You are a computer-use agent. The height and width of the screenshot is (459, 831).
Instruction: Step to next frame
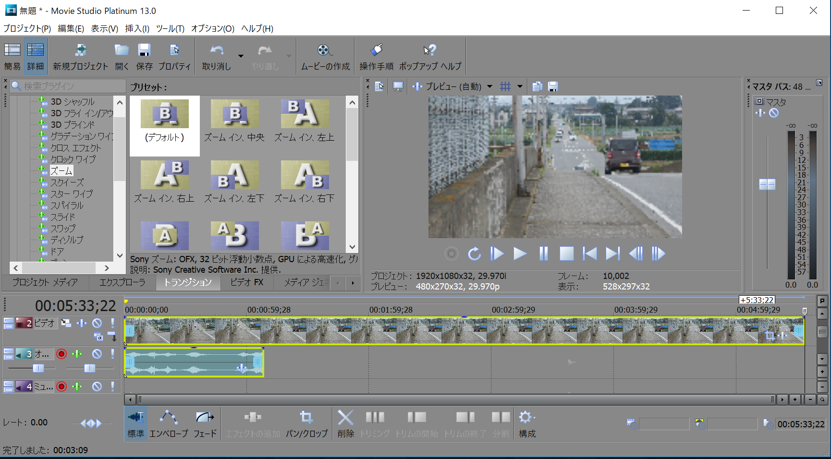(x=659, y=254)
